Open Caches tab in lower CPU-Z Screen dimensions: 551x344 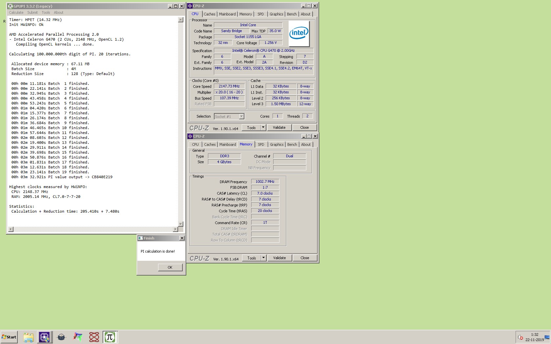[x=210, y=144]
